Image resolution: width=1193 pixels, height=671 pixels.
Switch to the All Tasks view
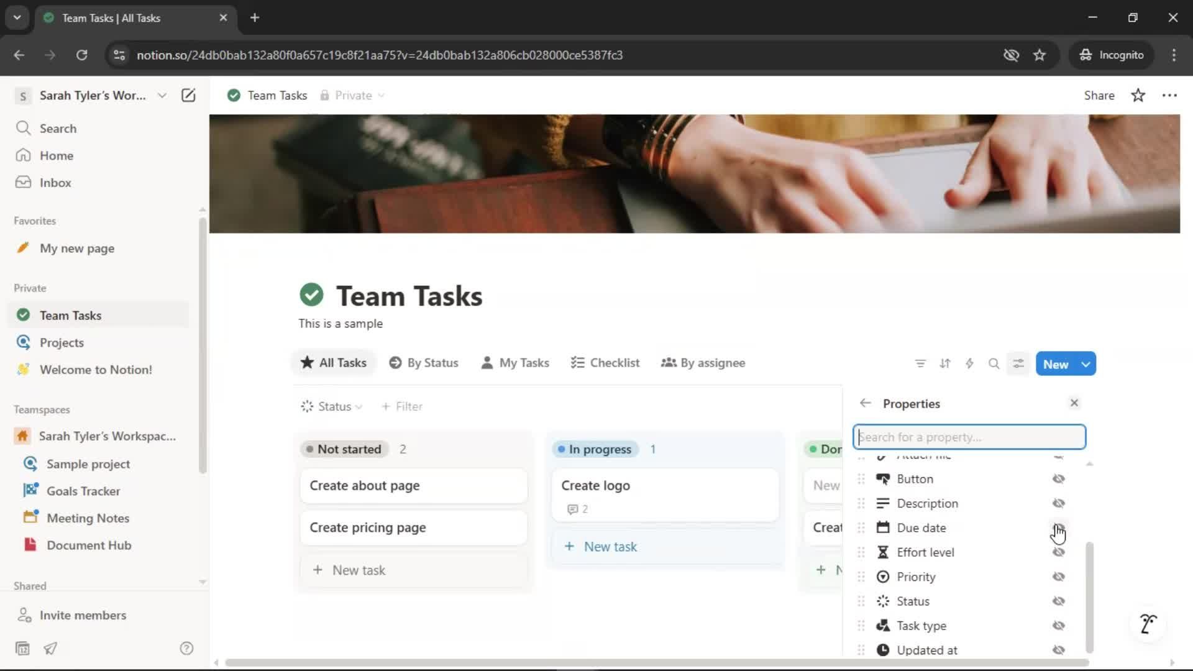click(x=334, y=363)
